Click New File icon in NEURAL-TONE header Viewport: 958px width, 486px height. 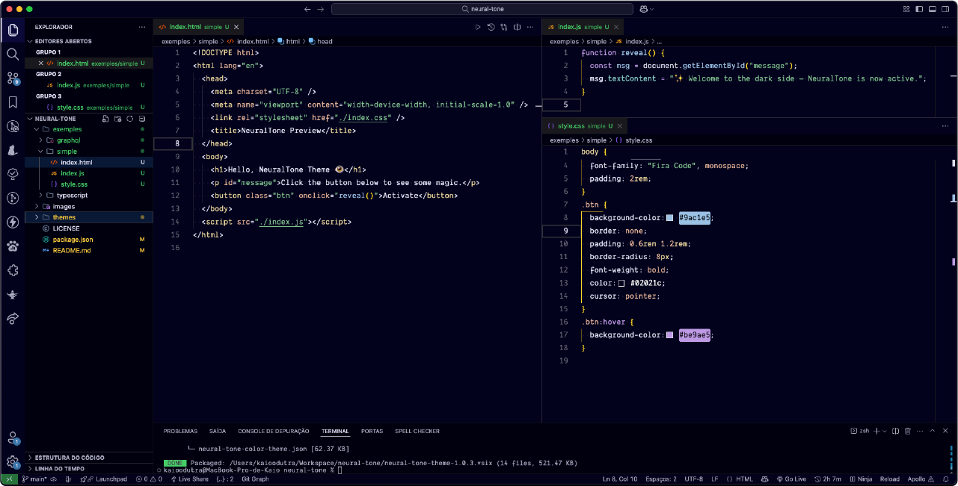(x=105, y=119)
